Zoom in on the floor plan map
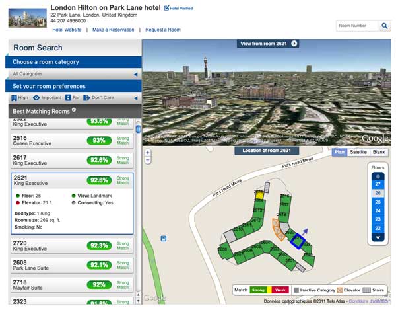Viewport: 396px width, 310px height. click(x=148, y=153)
